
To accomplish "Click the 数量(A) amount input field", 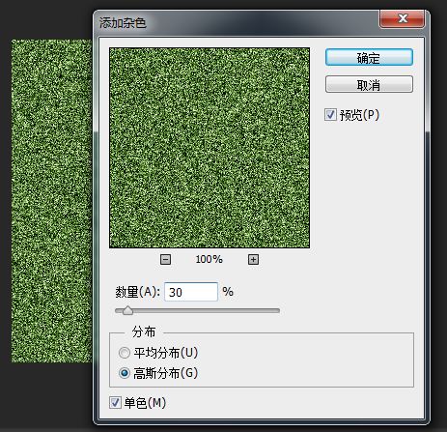I will click(191, 292).
